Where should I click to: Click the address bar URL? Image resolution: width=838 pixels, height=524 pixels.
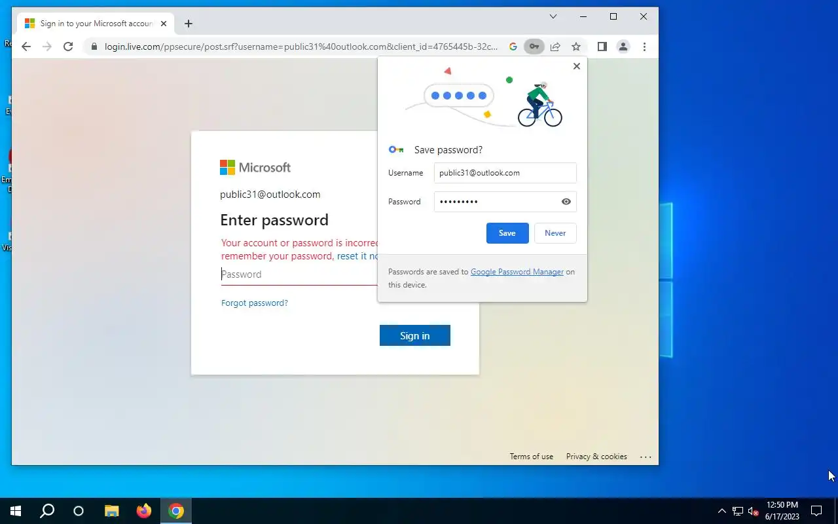click(x=301, y=47)
